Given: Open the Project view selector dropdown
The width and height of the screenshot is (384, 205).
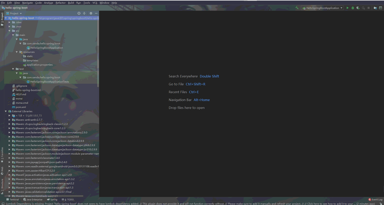Looking at the screenshot, I should coord(14,13).
